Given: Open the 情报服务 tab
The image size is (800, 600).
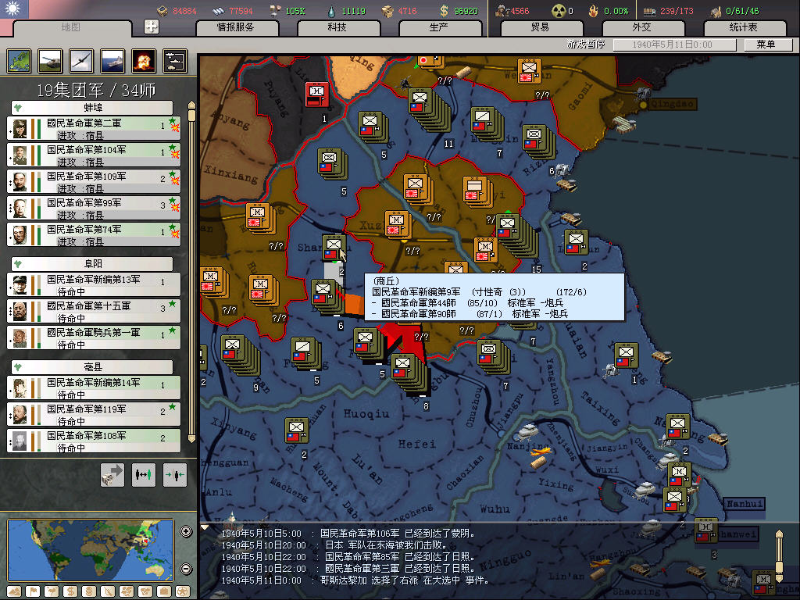Looking at the screenshot, I should tap(236, 27).
